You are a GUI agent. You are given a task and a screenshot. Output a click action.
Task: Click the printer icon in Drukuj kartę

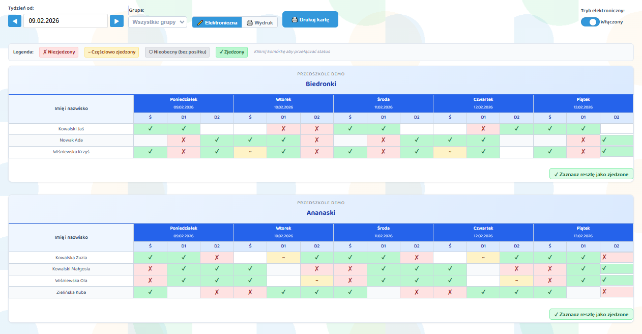pos(295,20)
